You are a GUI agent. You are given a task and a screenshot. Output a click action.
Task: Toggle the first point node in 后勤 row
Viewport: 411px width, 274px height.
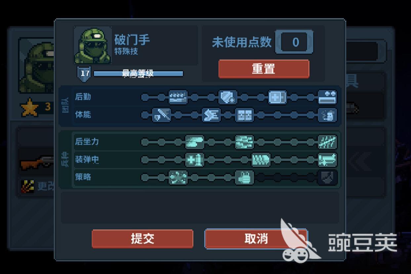point(145,97)
